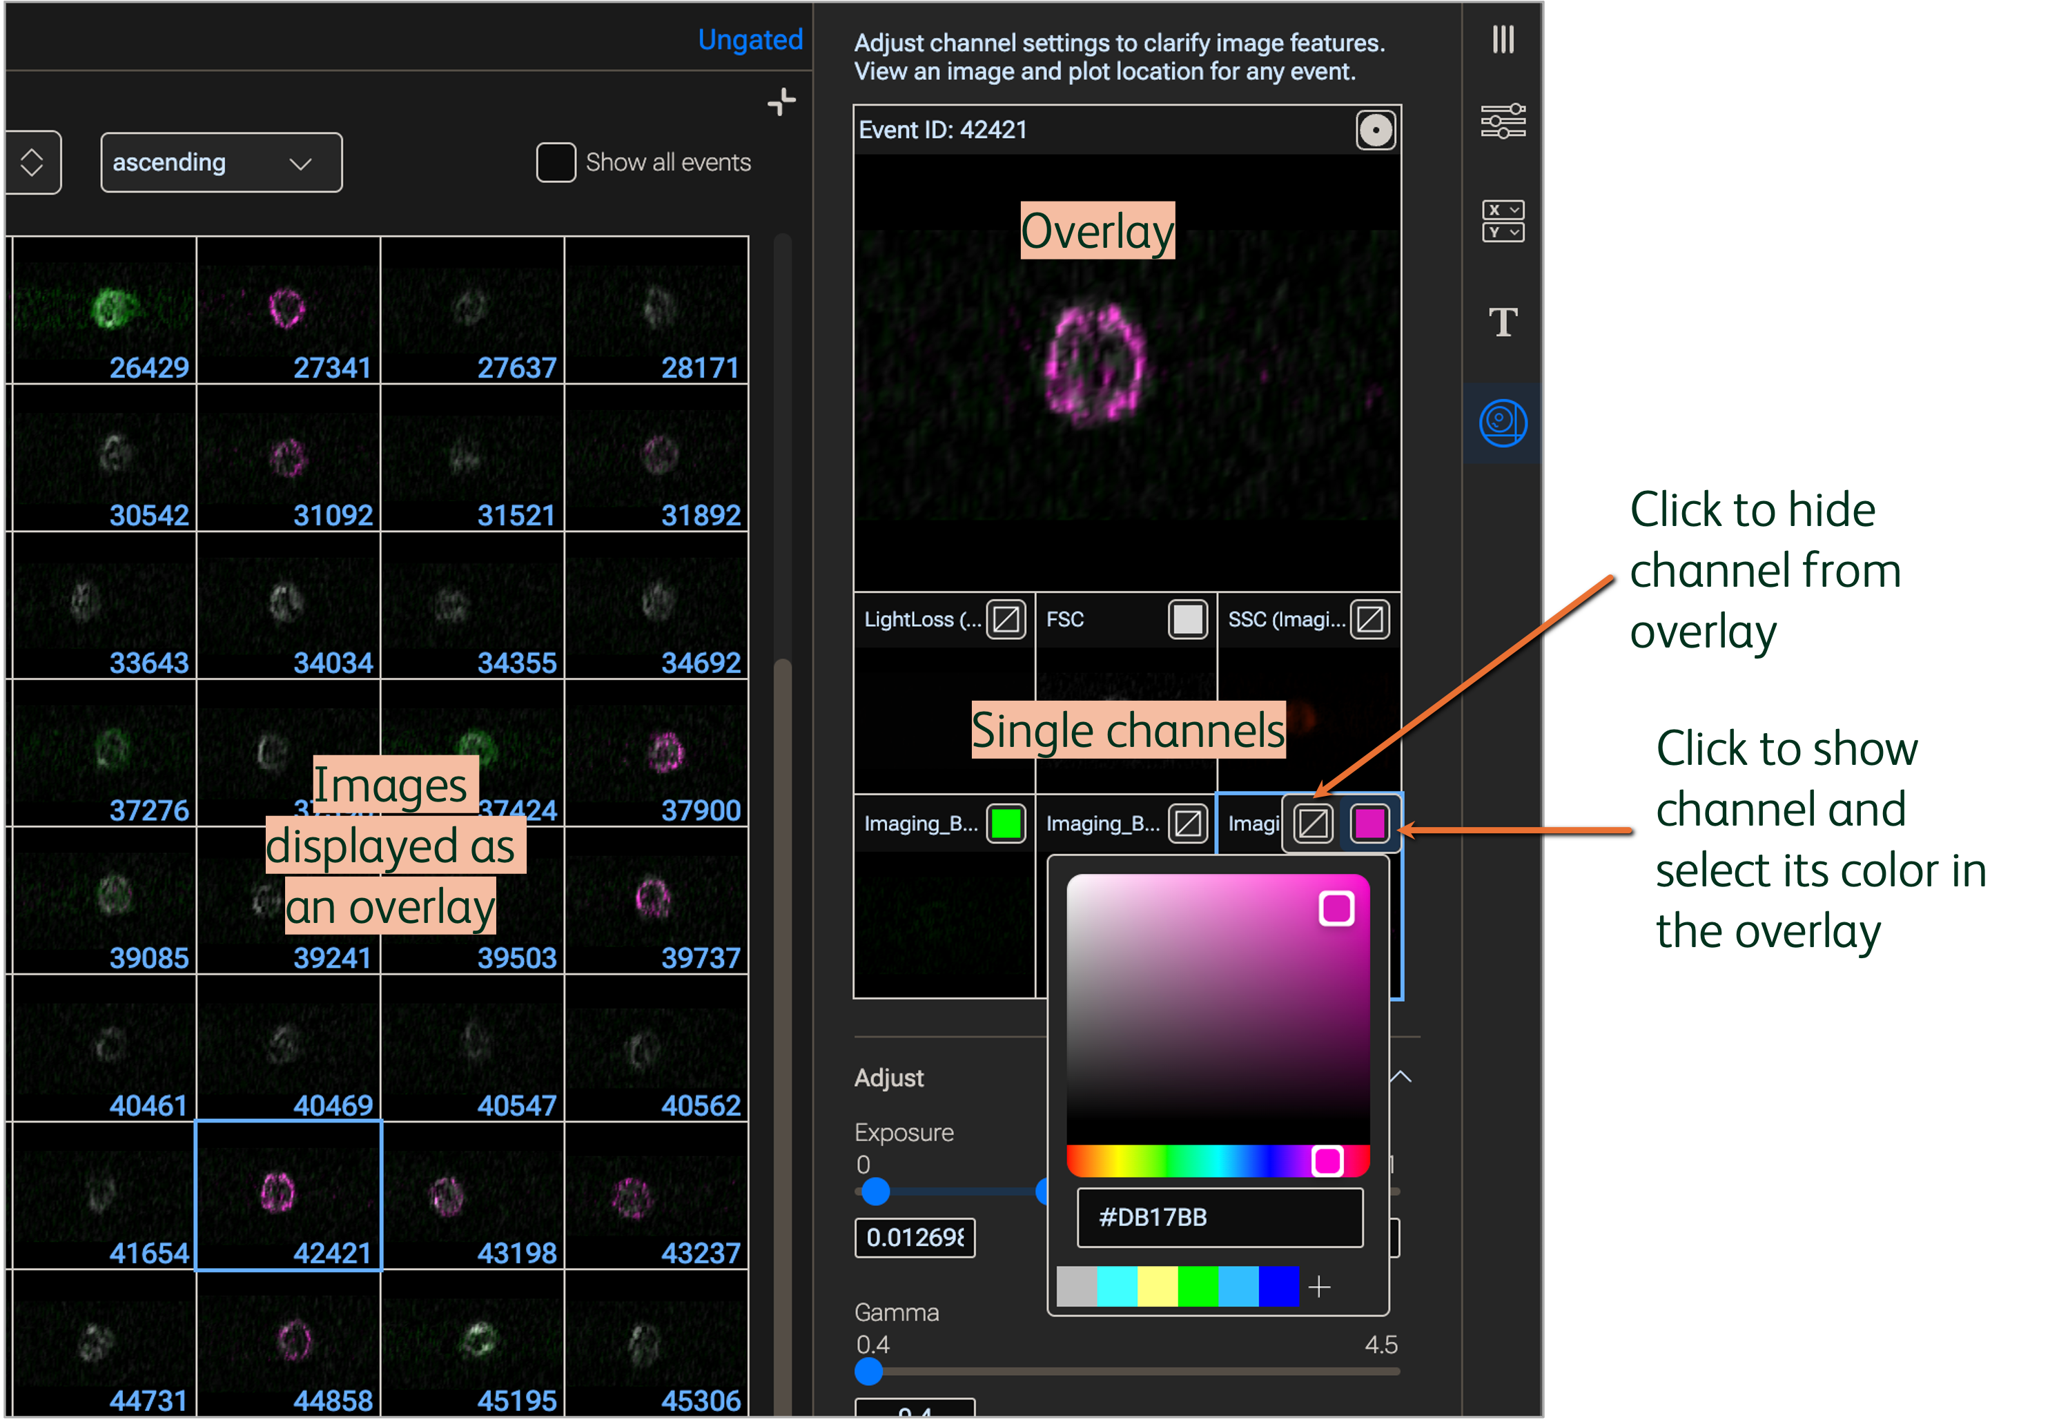Open the ascending sort order dropdown

tap(222, 163)
